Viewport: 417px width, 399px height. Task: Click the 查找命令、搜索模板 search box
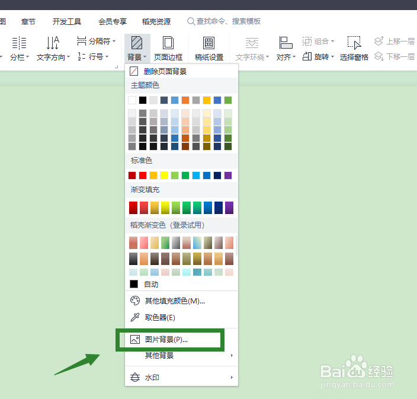(x=224, y=21)
